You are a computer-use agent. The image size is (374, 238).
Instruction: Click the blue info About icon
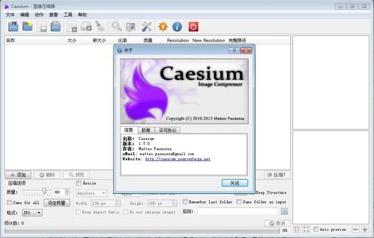[177, 27]
